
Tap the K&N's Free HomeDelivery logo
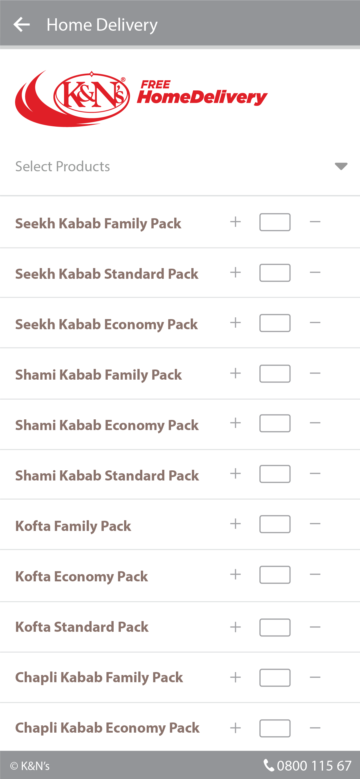pos(141,99)
